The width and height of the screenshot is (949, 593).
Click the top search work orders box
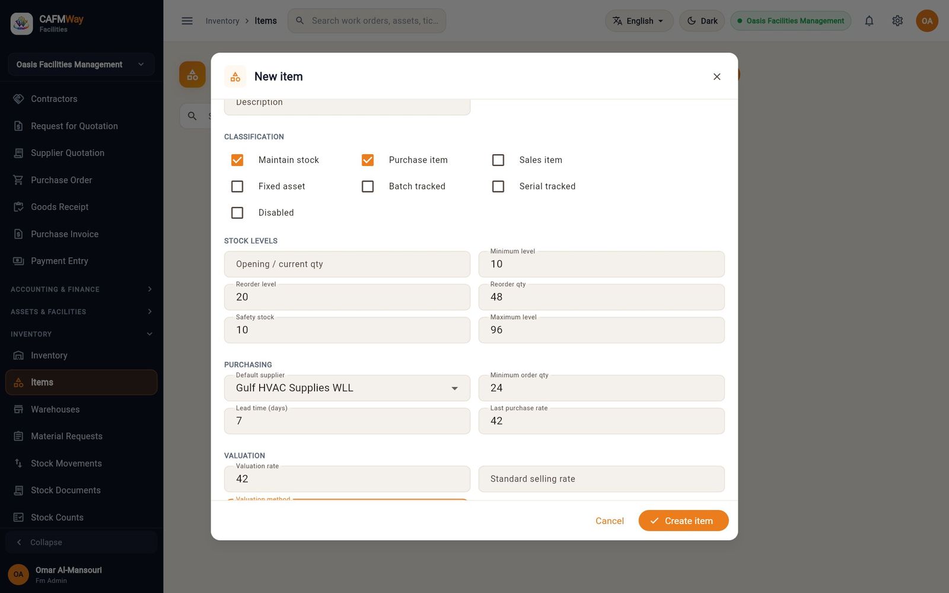367,21
